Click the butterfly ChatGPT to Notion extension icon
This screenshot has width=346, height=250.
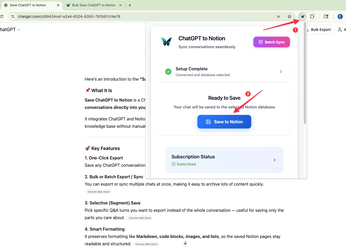point(303,16)
